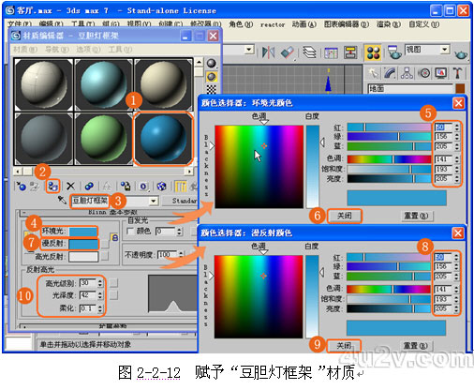Open the selection set dropdown in the main toolbar
The image size is (474, 390).
pyautogui.click(x=249, y=50)
